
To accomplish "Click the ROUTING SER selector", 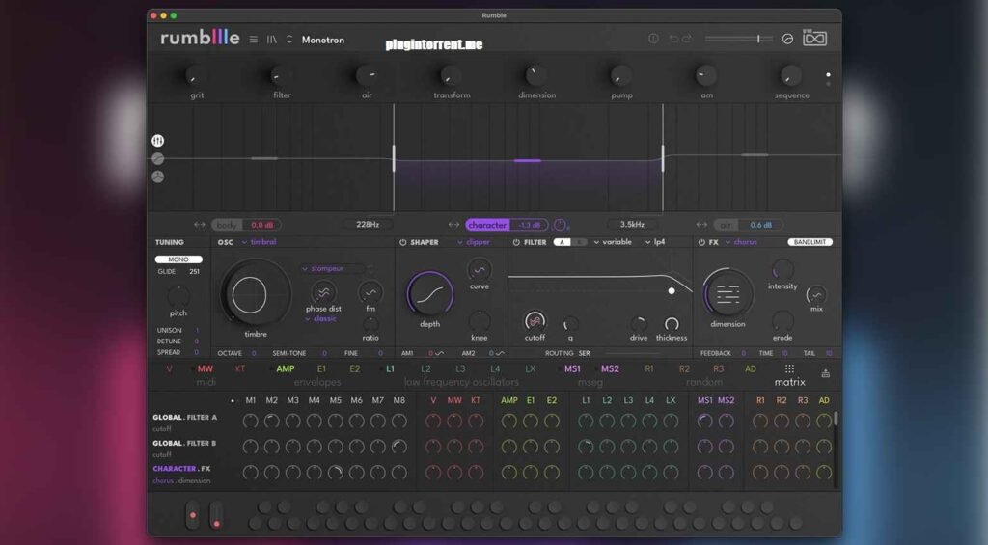I will click(584, 353).
